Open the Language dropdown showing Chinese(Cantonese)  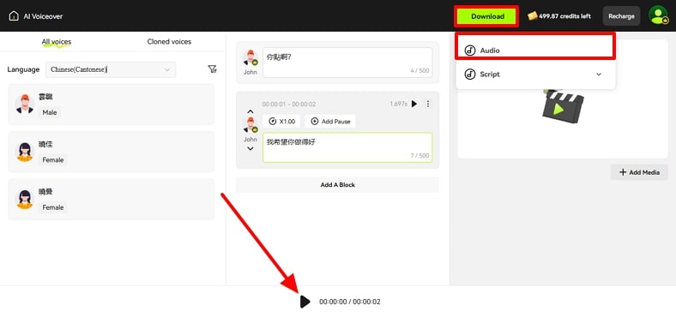[x=111, y=69]
